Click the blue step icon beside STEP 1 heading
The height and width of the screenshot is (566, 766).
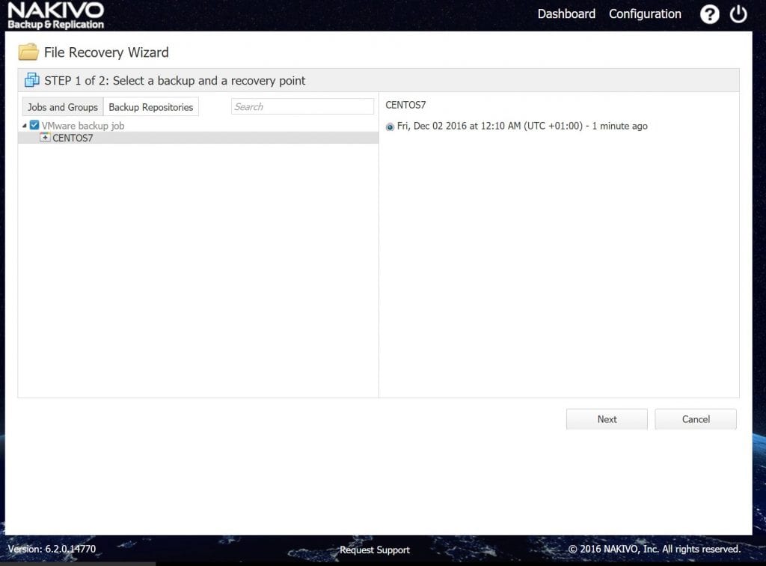[32, 80]
